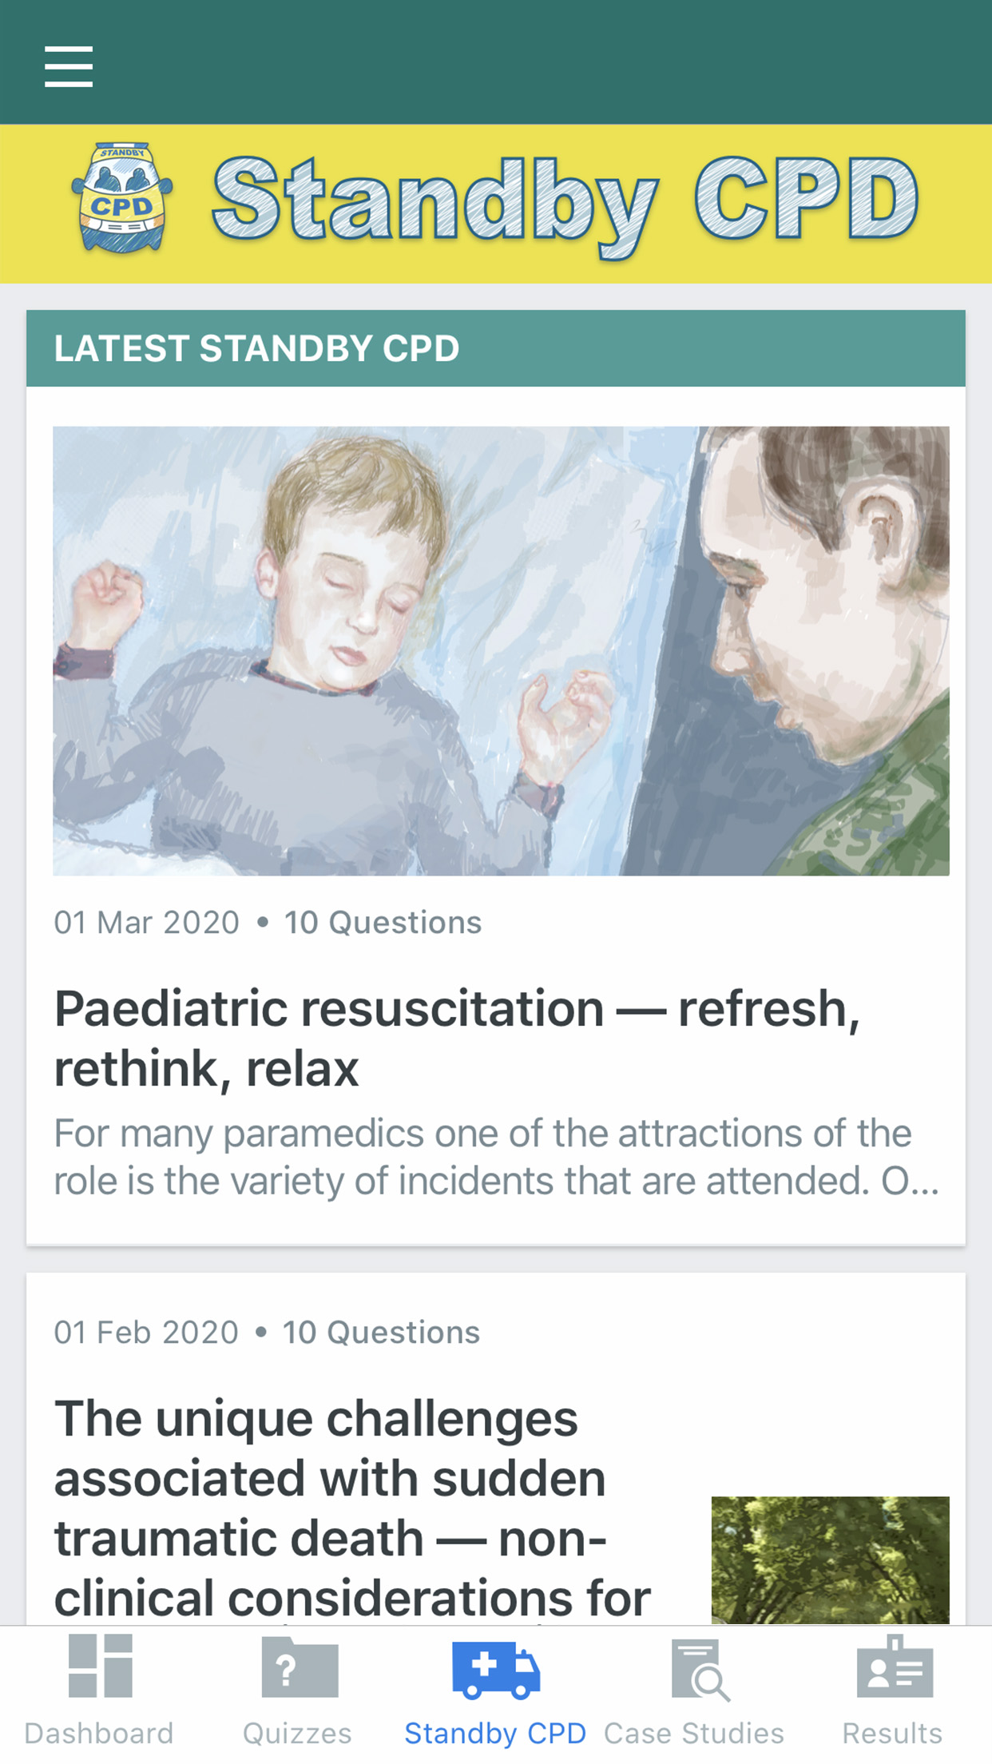Tap the Dashboard grid icon
992x1764 pixels.
tap(100, 1666)
